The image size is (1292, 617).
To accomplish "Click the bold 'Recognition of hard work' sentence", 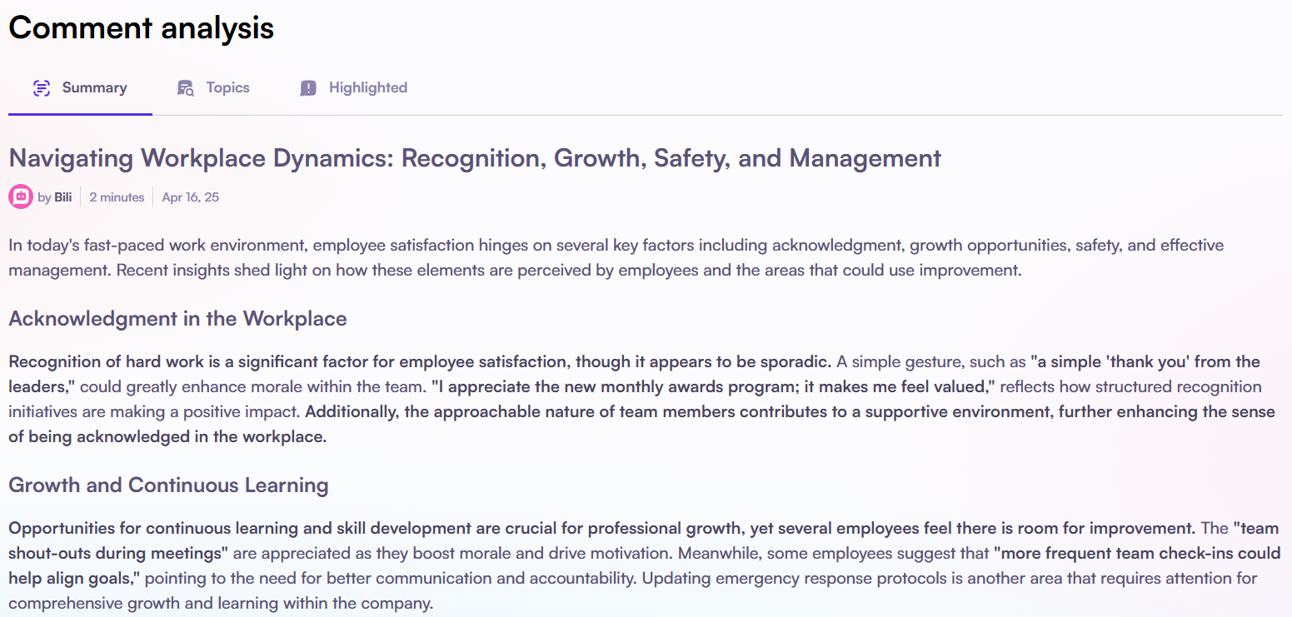I will click(x=420, y=362).
